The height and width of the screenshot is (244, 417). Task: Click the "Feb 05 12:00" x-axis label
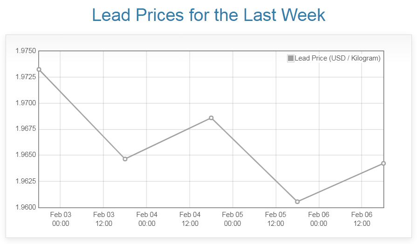[x=275, y=219]
